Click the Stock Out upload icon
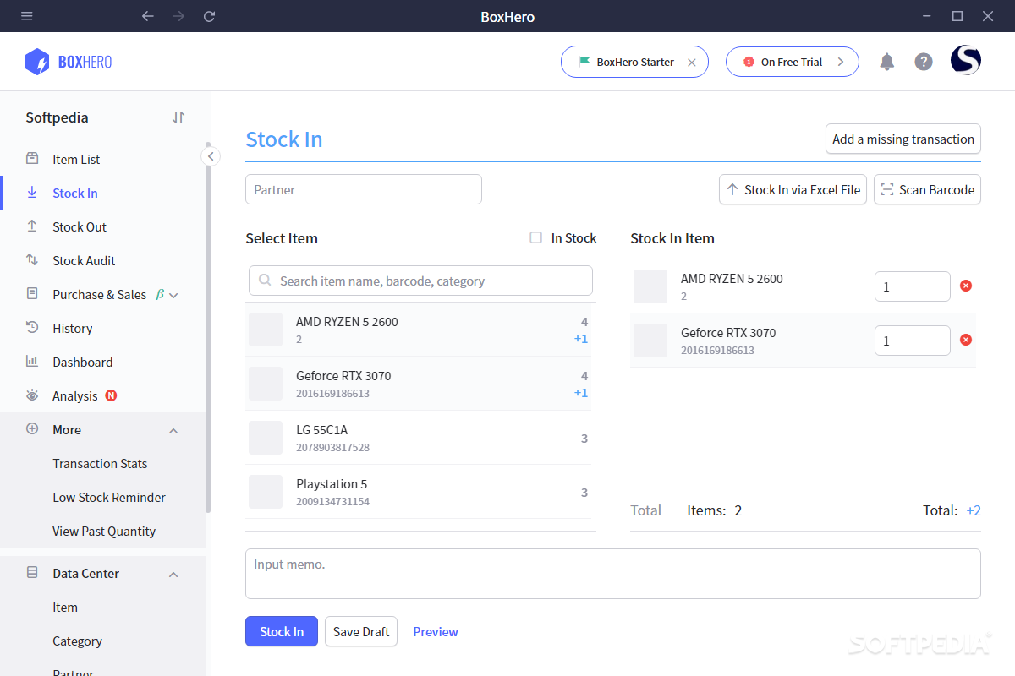This screenshot has width=1015, height=676. click(32, 226)
